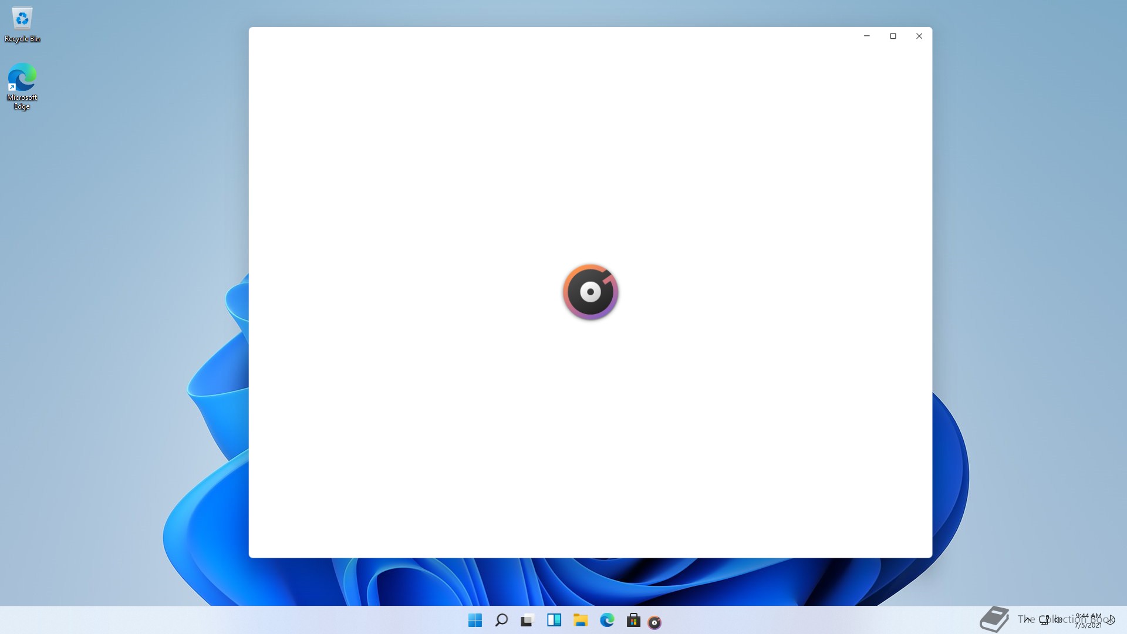
Task: Open Task View from the taskbar
Action: coord(527,620)
